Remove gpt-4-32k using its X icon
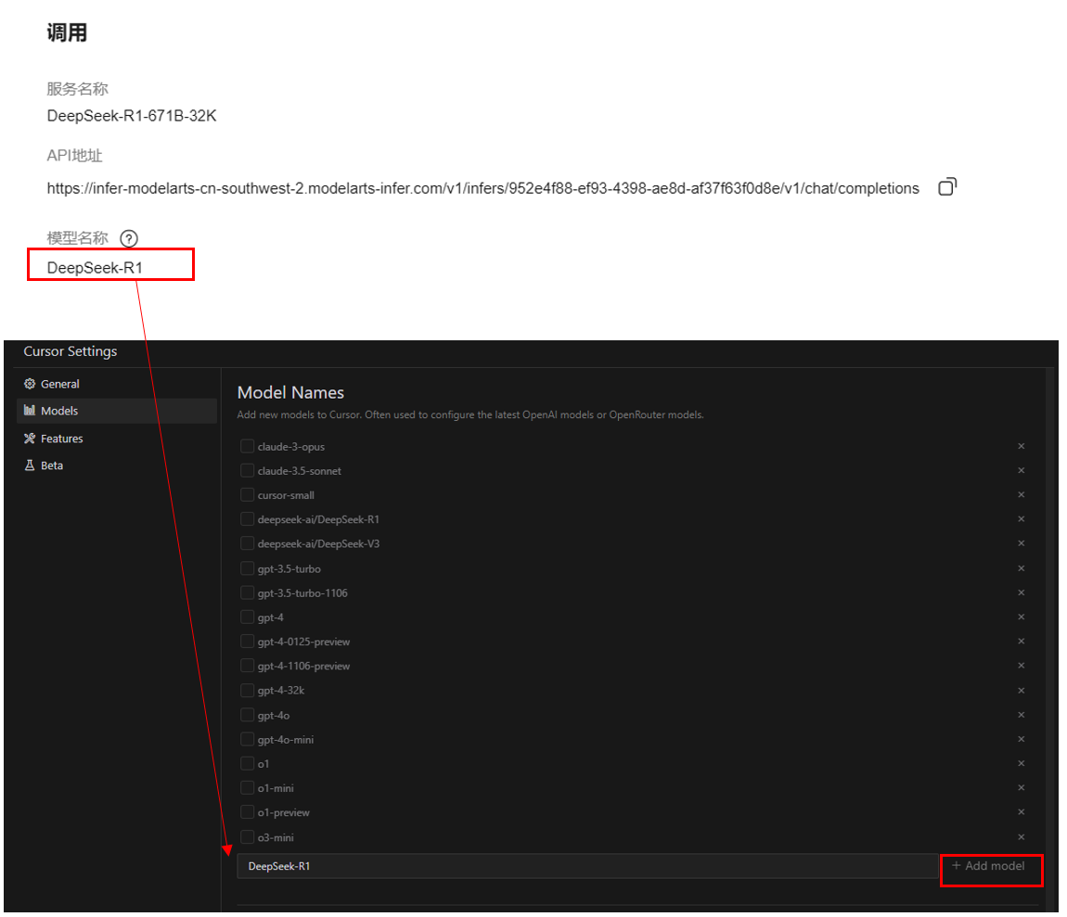 point(1021,691)
